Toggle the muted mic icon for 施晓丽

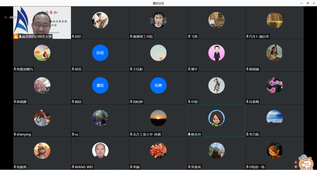click(247, 69)
